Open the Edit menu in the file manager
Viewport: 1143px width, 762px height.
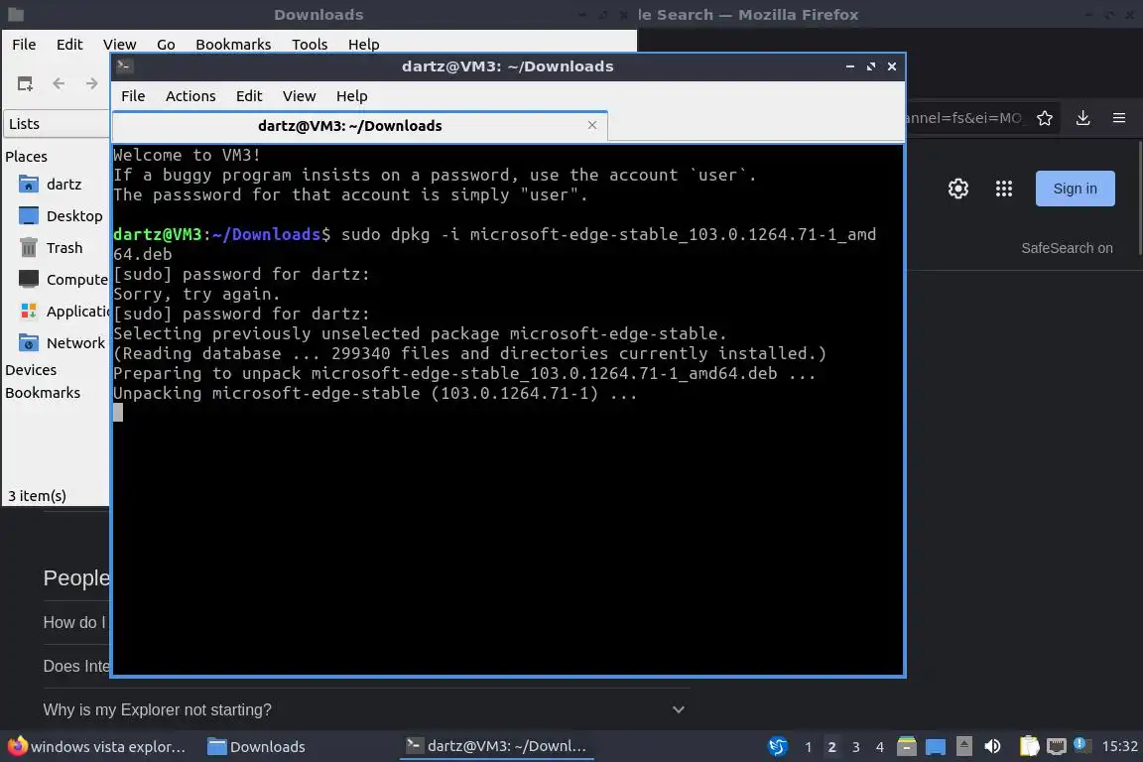[69, 45]
